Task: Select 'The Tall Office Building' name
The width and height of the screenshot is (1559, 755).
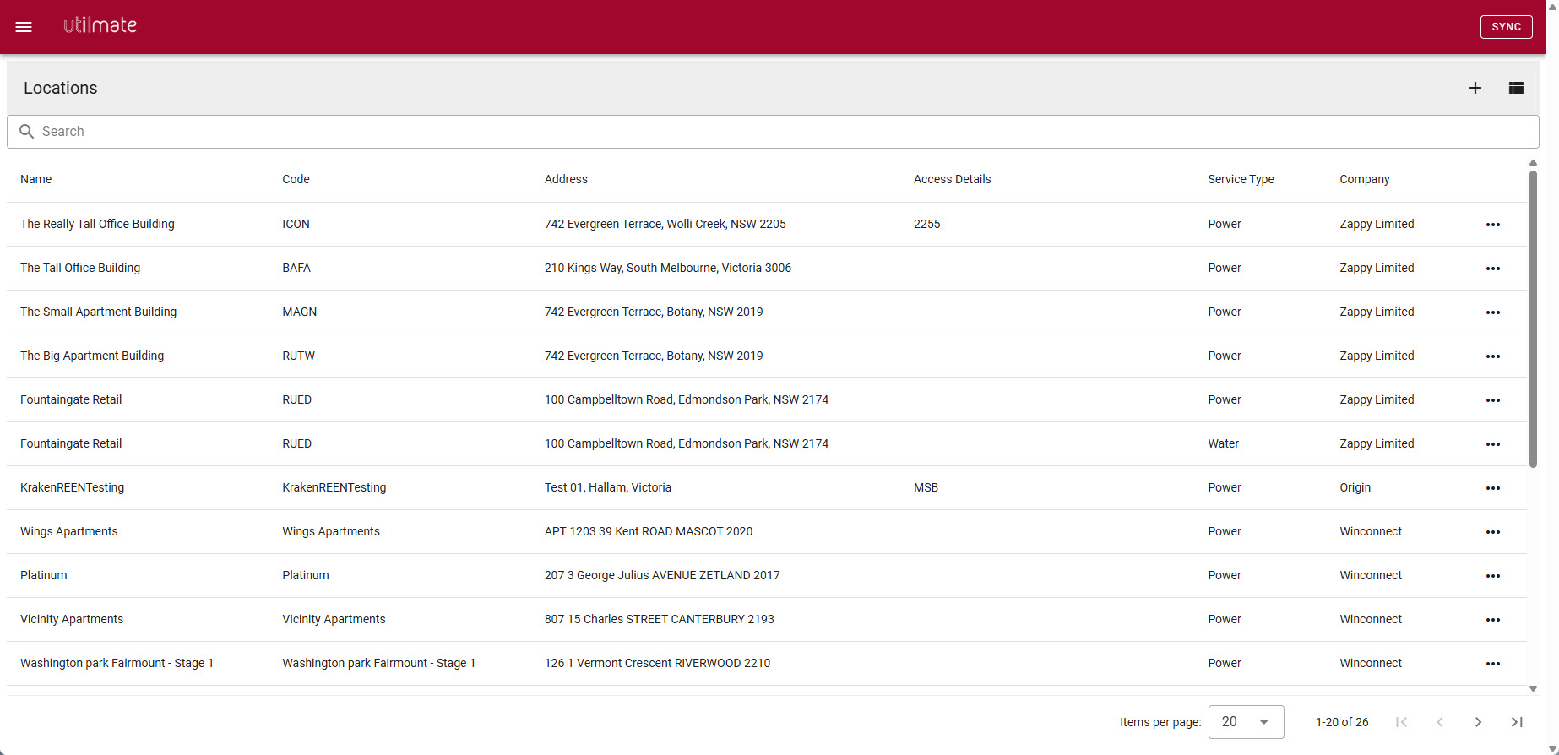Action: pyautogui.click(x=80, y=268)
